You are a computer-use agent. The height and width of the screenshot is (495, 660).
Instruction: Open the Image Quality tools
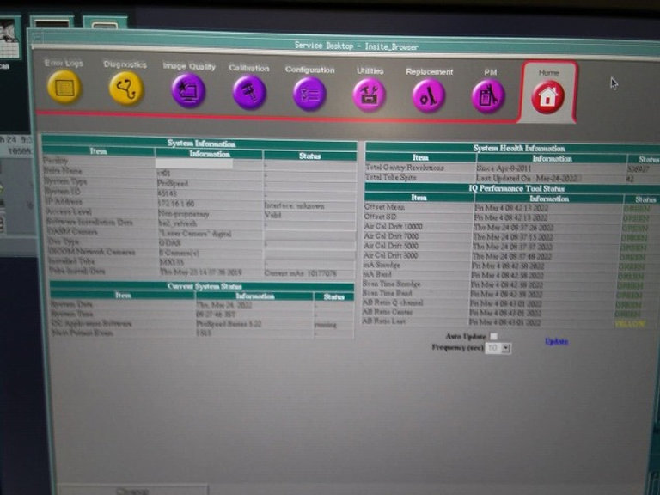pyautogui.click(x=188, y=90)
